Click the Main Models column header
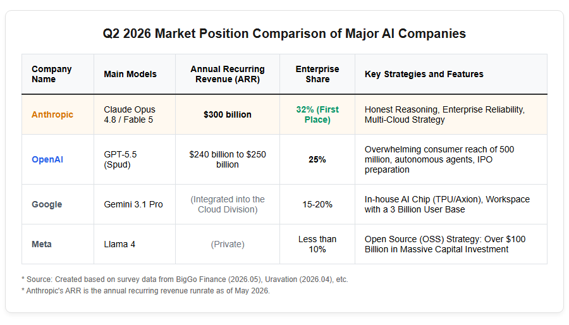 click(130, 74)
